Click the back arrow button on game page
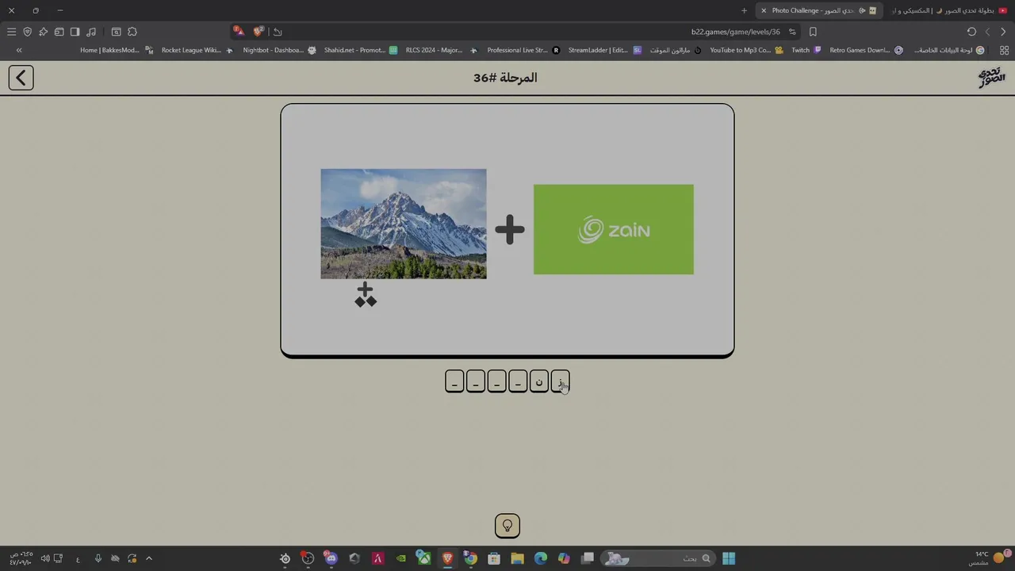The width and height of the screenshot is (1015, 571). (21, 78)
